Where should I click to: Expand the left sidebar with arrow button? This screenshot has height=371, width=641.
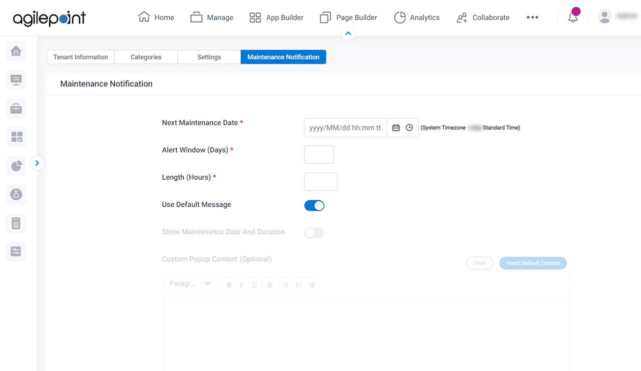click(x=37, y=163)
